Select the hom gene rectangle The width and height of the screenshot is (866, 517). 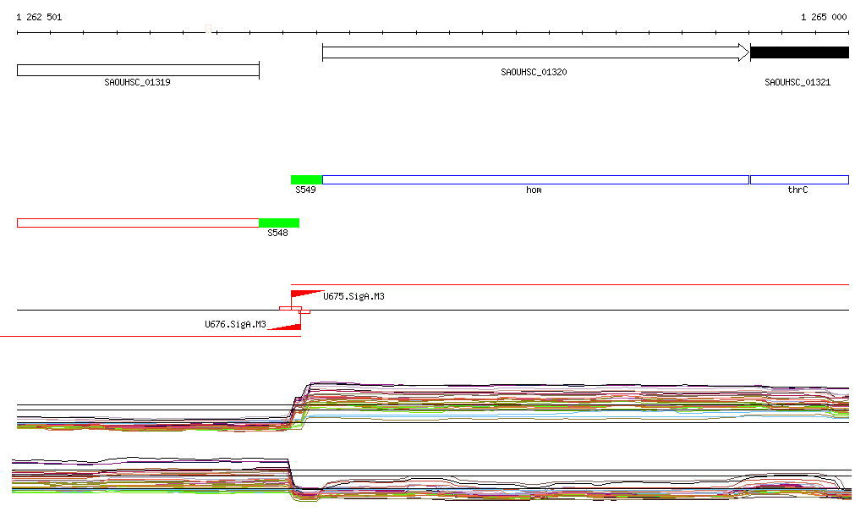coord(535,179)
